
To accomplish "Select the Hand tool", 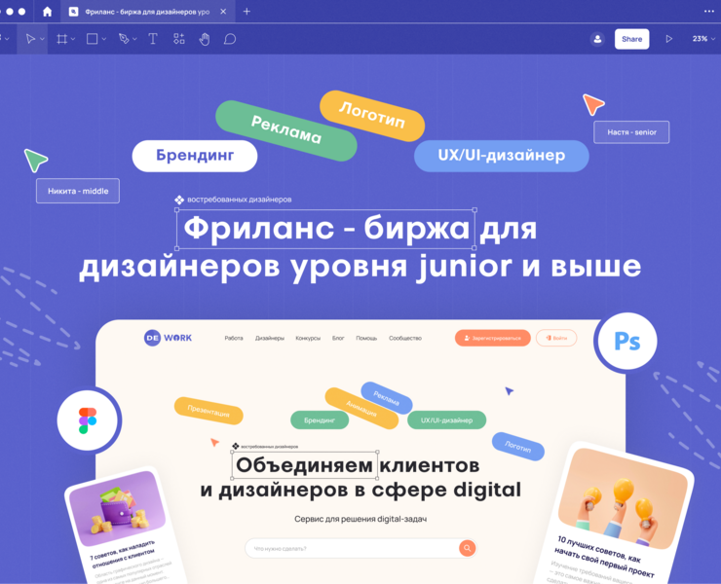I will tap(205, 39).
